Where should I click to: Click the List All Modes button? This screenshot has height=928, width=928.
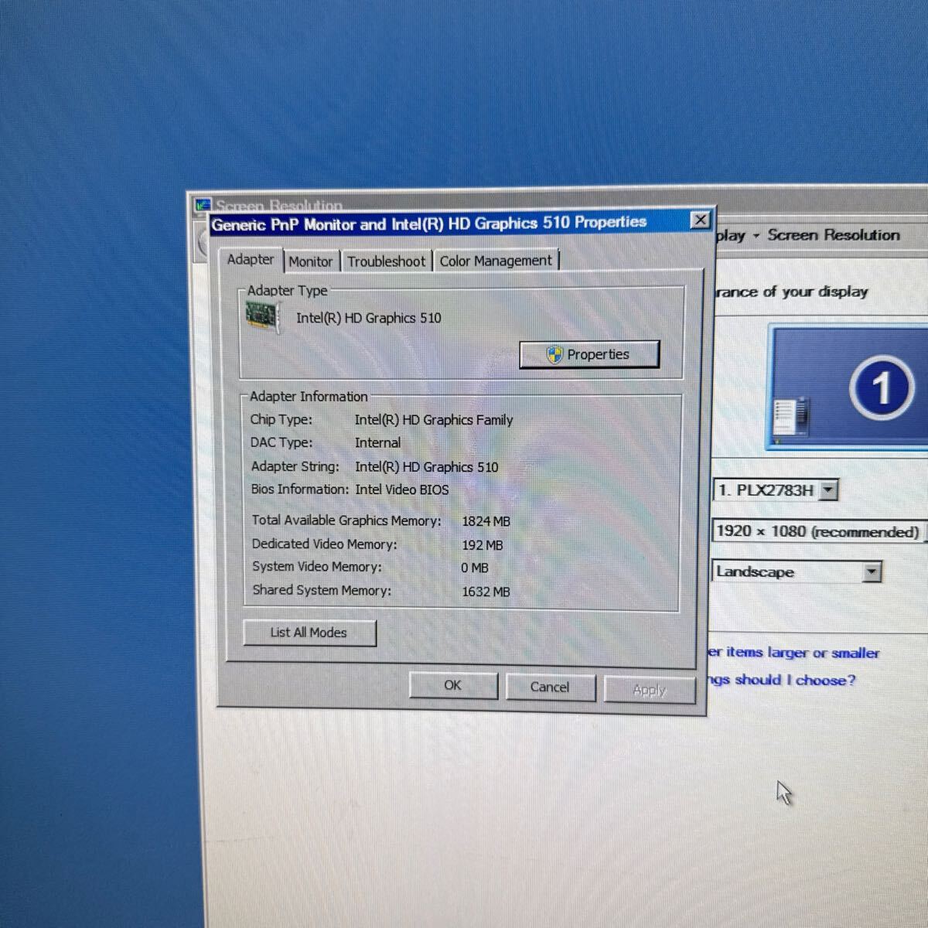tap(309, 633)
